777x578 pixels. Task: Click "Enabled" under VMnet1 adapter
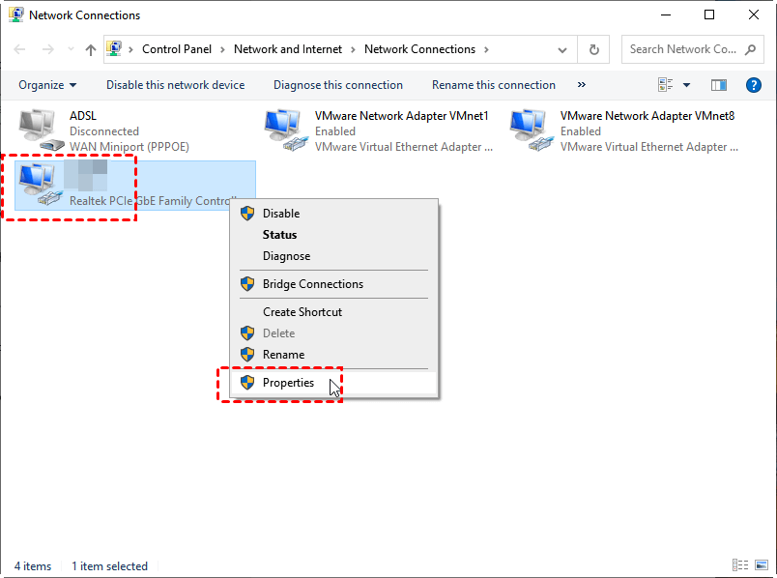(x=335, y=131)
